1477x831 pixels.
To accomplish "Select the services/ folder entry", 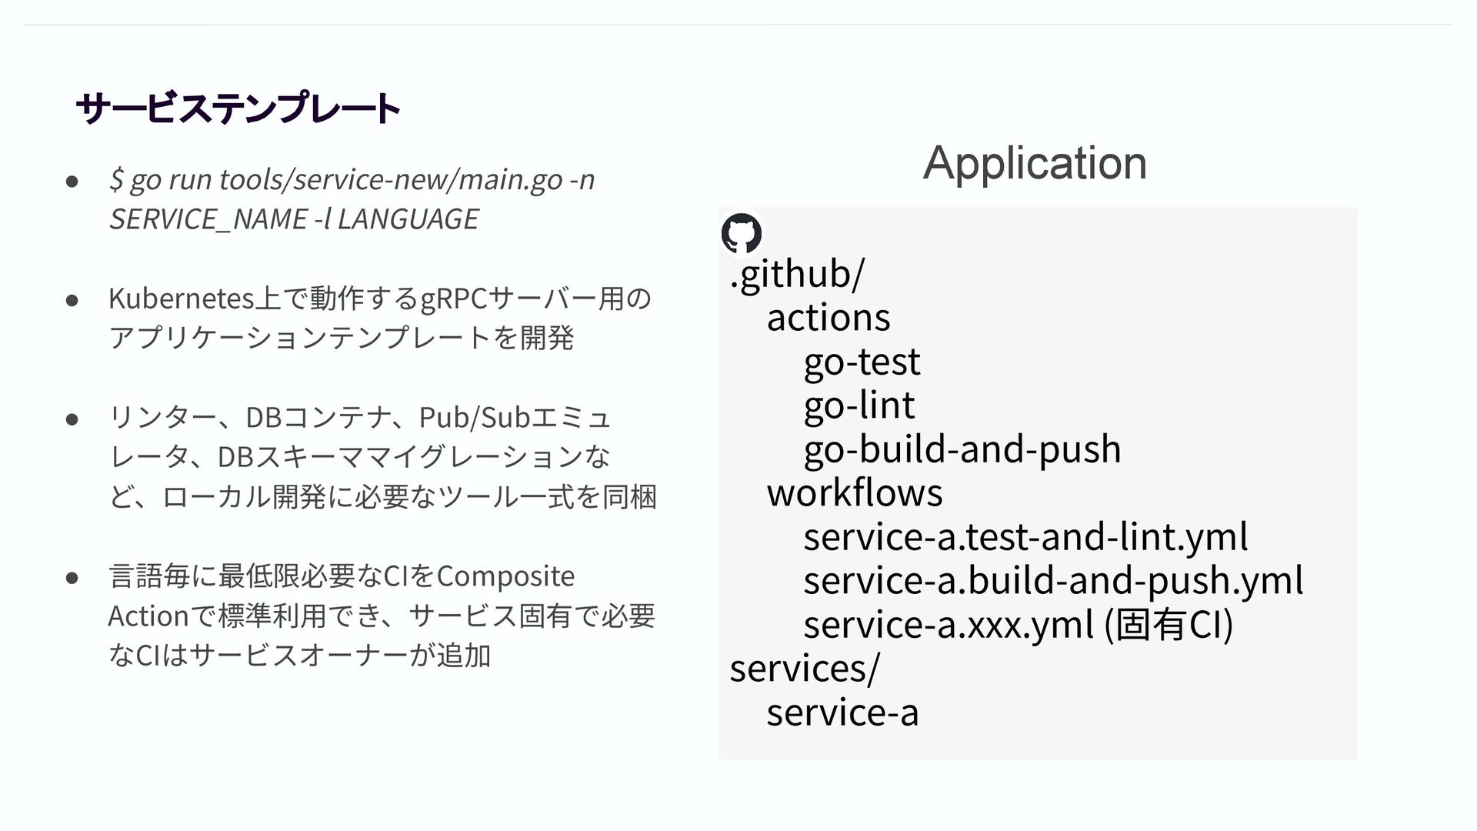I will pyautogui.click(x=804, y=668).
